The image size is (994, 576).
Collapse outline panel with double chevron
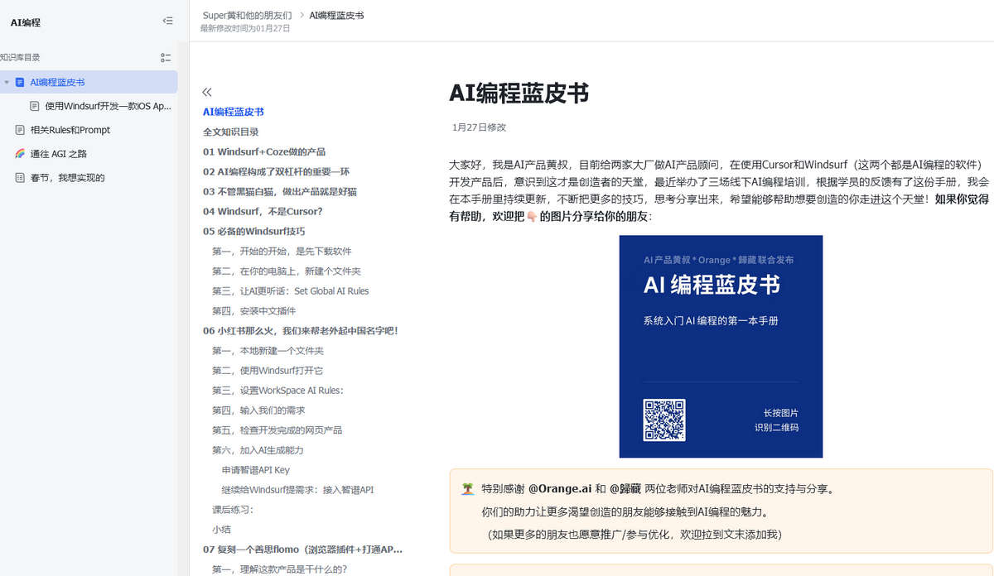(207, 92)
